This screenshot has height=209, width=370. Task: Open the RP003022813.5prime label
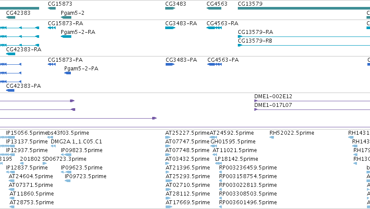click(x=248, y=185)
